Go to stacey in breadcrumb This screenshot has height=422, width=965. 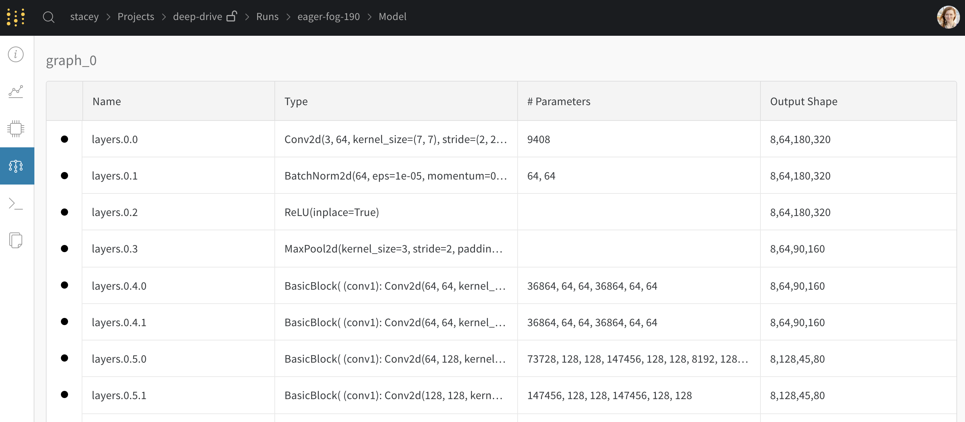pos(84,17)
